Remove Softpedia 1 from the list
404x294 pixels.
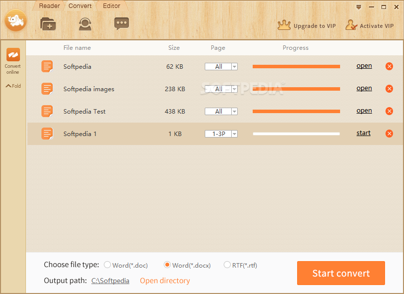click(x=389, y=134)
